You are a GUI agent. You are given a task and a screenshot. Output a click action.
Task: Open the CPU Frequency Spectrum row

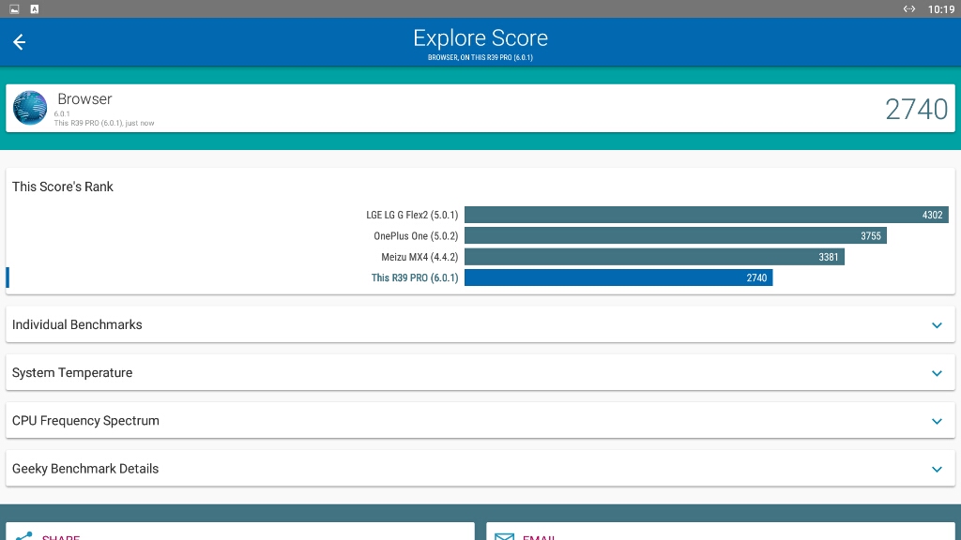(x=480, y=421)
